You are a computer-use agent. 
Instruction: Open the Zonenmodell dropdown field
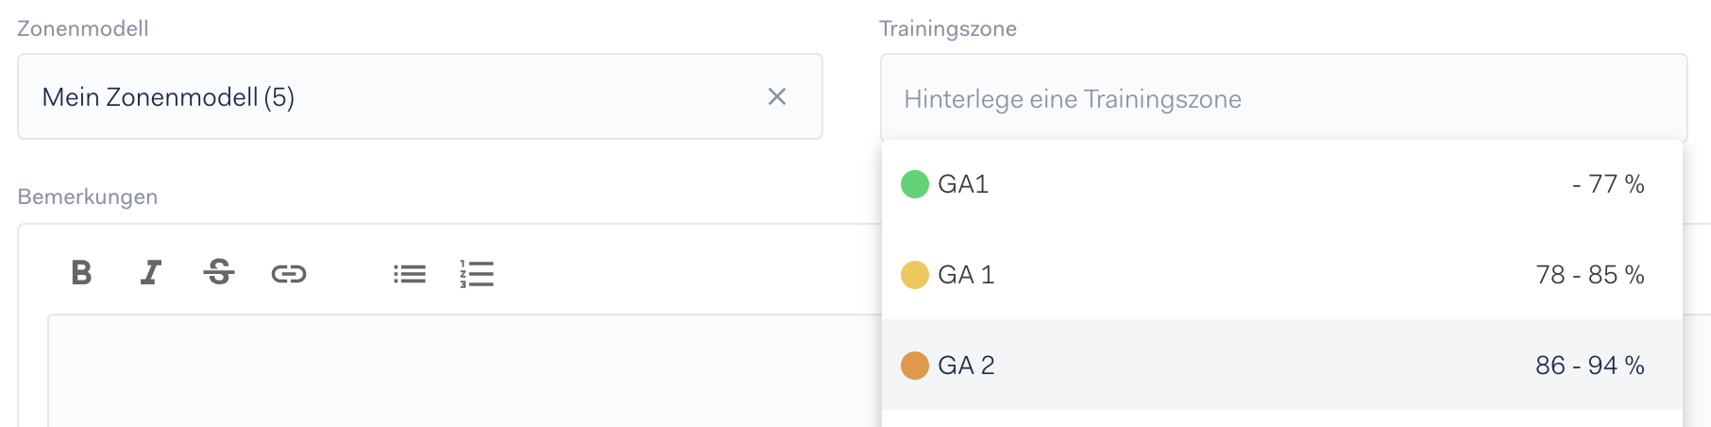pos(420,96)
